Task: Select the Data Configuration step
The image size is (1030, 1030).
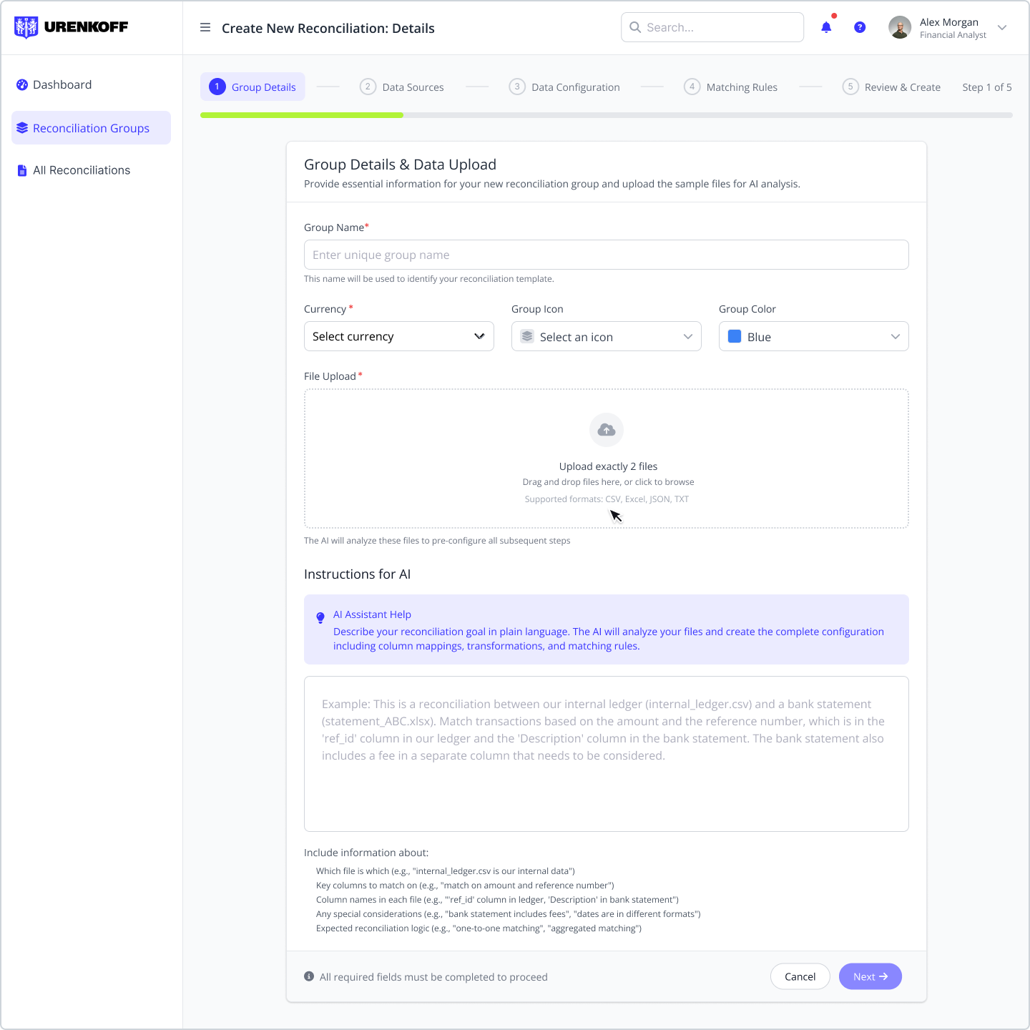Action: 564,87
